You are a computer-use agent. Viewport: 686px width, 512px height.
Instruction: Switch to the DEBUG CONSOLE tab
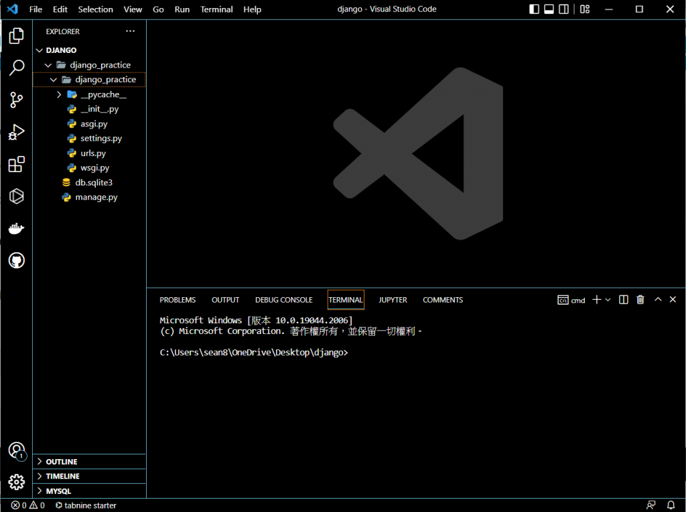(x=284, y=300)
